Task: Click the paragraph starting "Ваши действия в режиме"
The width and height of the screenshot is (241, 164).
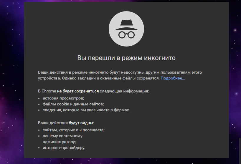Action: pos(118,72)
